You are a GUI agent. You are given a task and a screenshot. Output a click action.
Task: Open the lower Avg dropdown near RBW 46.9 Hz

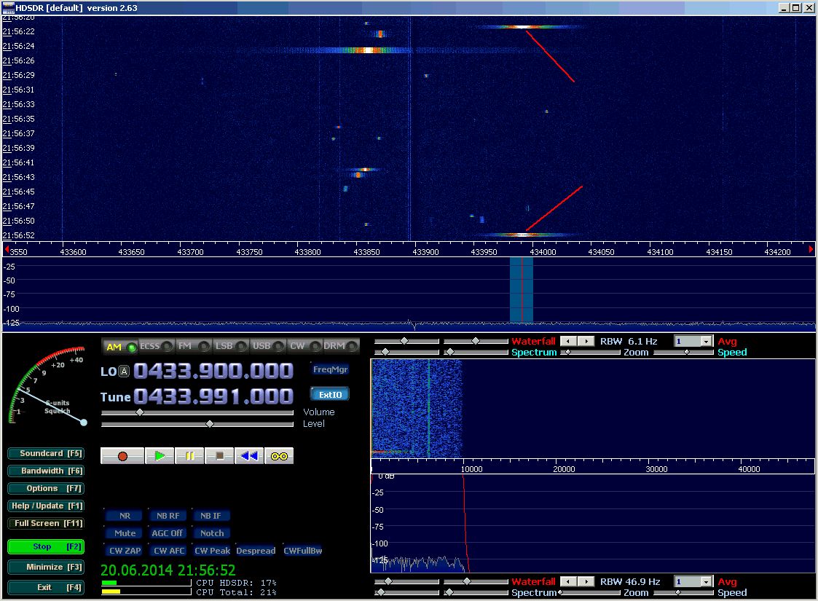705,582
